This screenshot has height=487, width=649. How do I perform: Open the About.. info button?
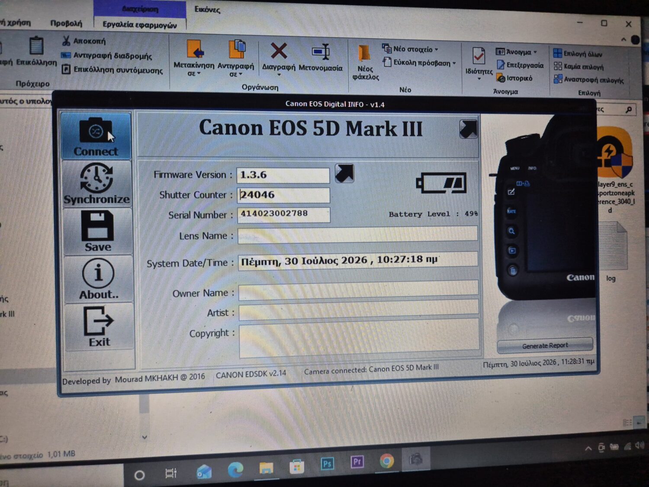pyautogui.click(x=99, y=279)
